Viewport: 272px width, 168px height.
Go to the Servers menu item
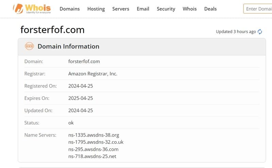[x=121, y=9]
